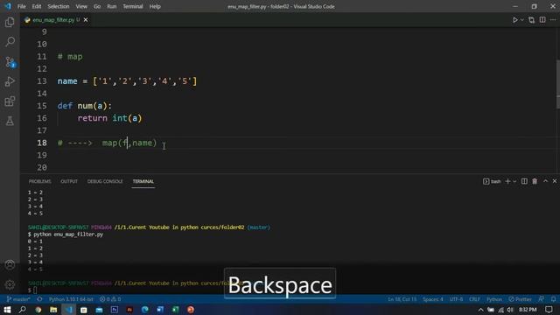Open the editor More Actions ellipsis
Viewport: 560px width, 315px height.
[x=553, y=20]
